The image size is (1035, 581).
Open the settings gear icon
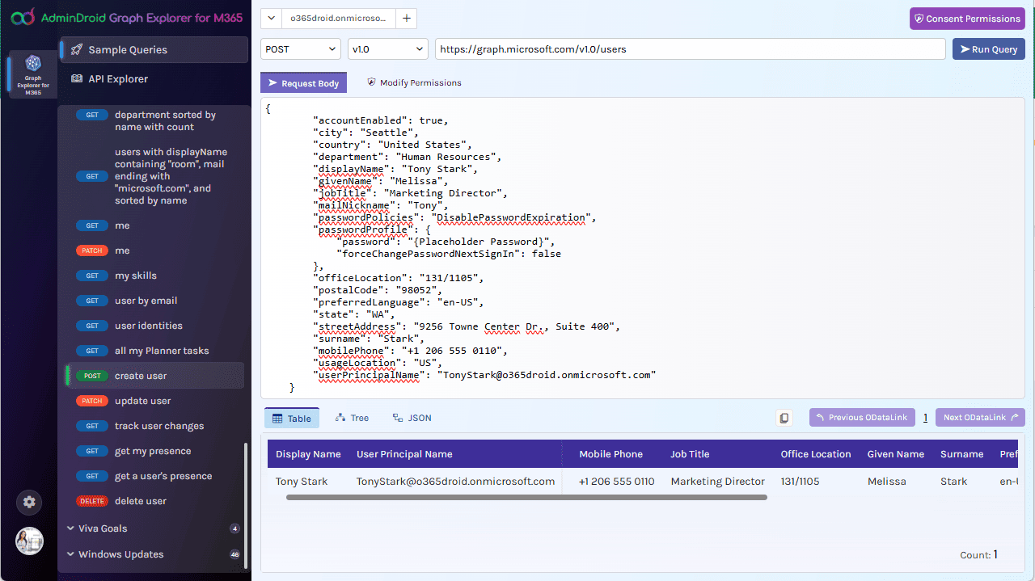pyautogui.click(x=29, y=502)
